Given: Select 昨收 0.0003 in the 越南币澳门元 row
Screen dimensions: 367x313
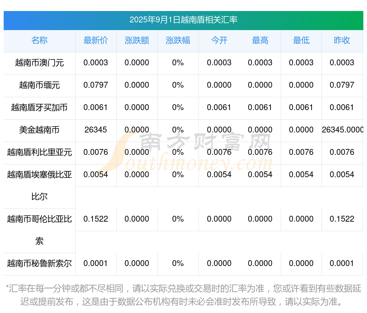Looking at the screenshot, I should click(x=342, y=63).
